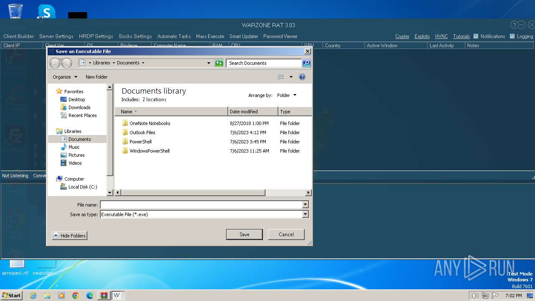Open the Crypter link
The image size is (535, 301).
click(x=402, y=36)
